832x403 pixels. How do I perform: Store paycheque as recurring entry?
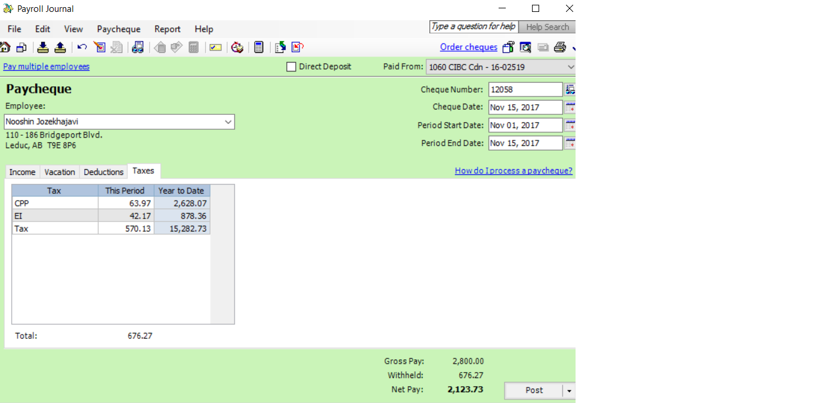tap(43, 47)
